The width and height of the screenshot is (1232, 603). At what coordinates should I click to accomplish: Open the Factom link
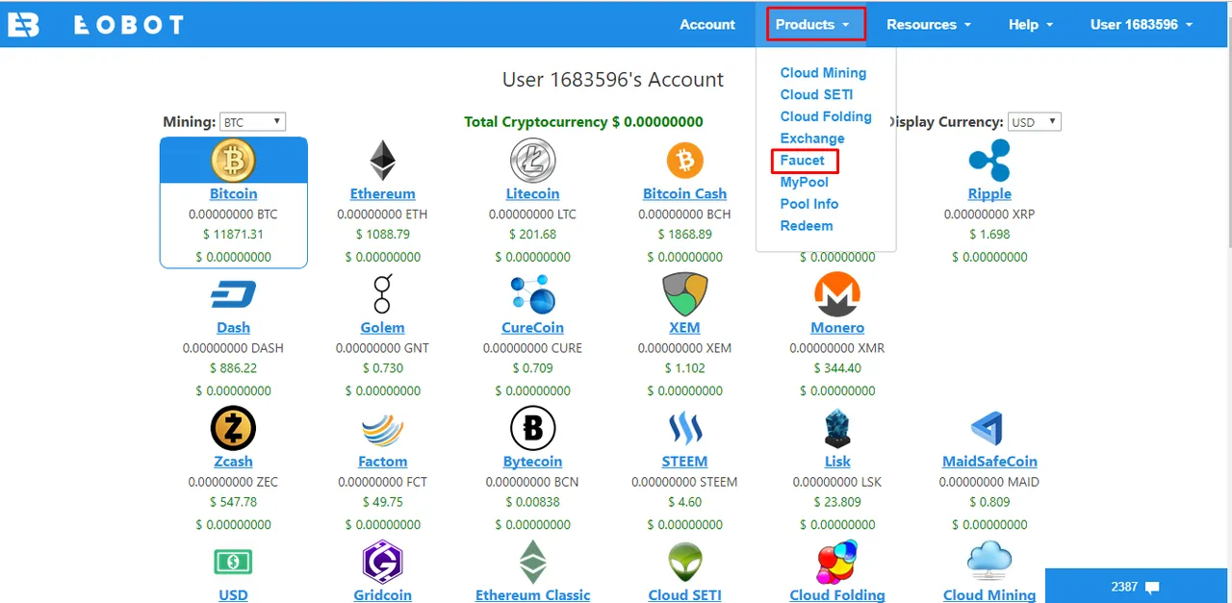[383, 461]
